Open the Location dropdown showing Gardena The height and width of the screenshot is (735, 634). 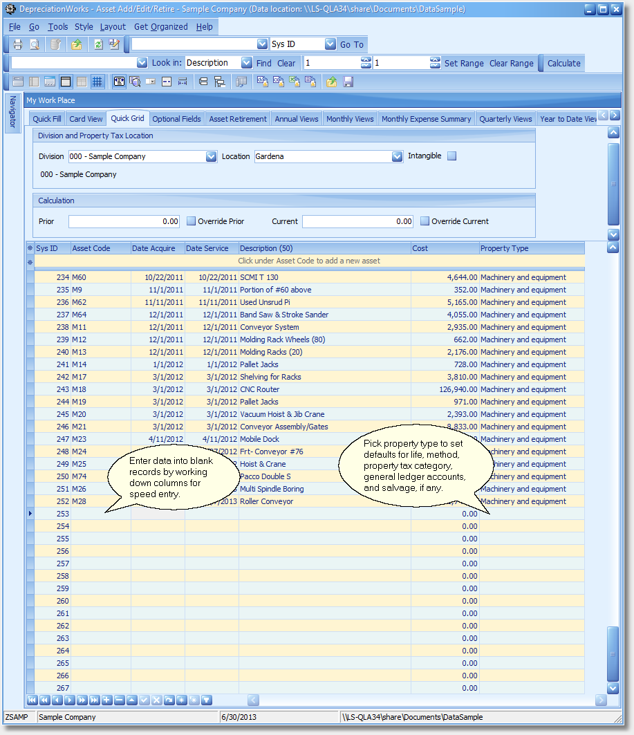(397, 157)
